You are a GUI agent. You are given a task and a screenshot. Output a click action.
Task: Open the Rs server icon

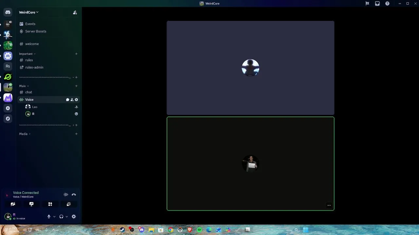(x=8, y=66)
